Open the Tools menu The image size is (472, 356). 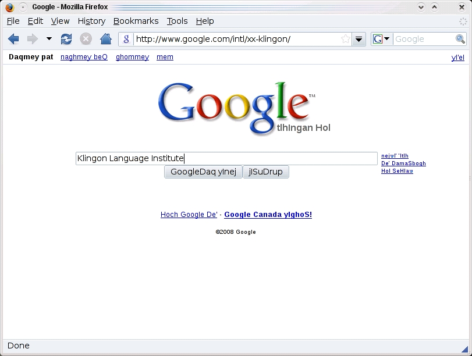pos(177,21)
